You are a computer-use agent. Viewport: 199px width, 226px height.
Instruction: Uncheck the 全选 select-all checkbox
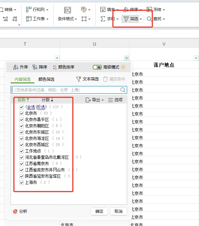point(22,107)
